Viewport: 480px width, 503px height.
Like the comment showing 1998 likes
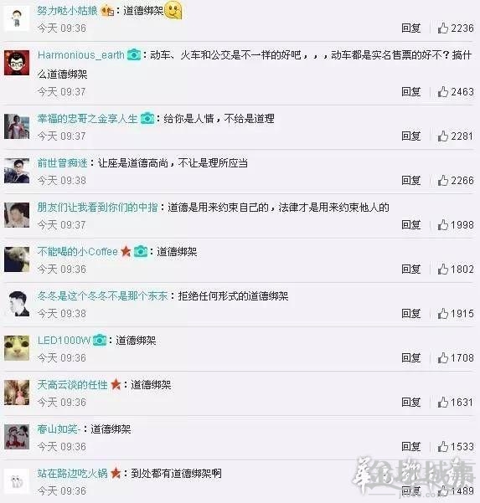click(443, 224)
